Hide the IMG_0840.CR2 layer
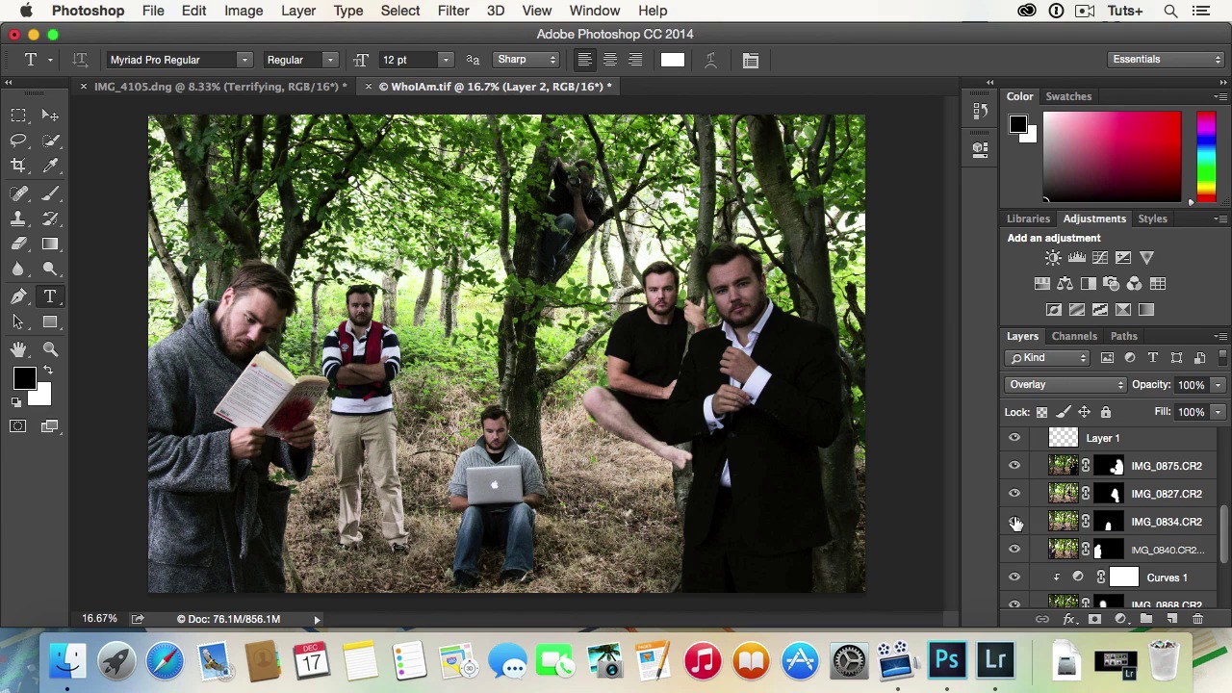The width and height of the screenshot is (1232, 693). point(1014,550)
